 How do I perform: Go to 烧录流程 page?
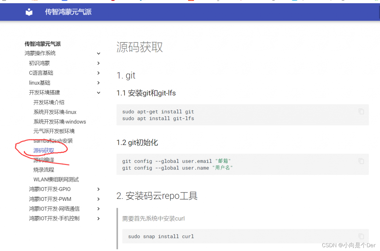tap(44, 170)
